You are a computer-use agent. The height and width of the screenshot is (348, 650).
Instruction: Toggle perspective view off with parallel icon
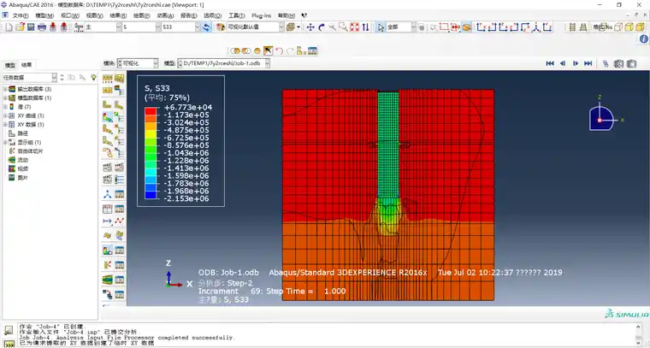click(572, 27)
